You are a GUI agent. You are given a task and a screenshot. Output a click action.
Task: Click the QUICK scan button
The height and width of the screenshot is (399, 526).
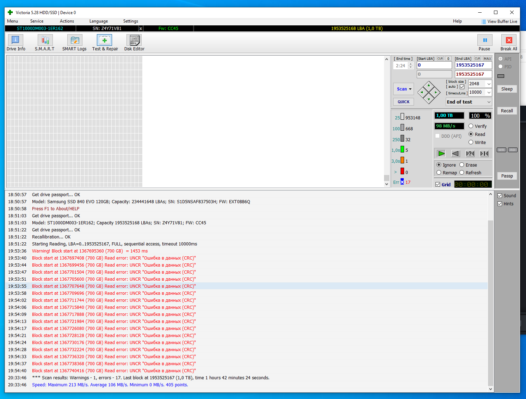click(x=403, y=102)
